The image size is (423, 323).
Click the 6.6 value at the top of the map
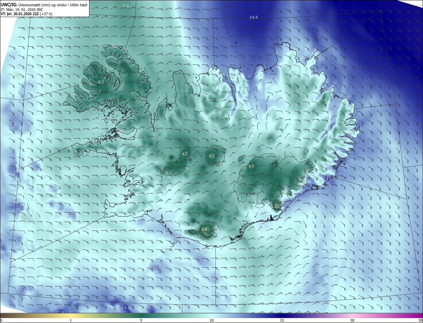[126, 6]
